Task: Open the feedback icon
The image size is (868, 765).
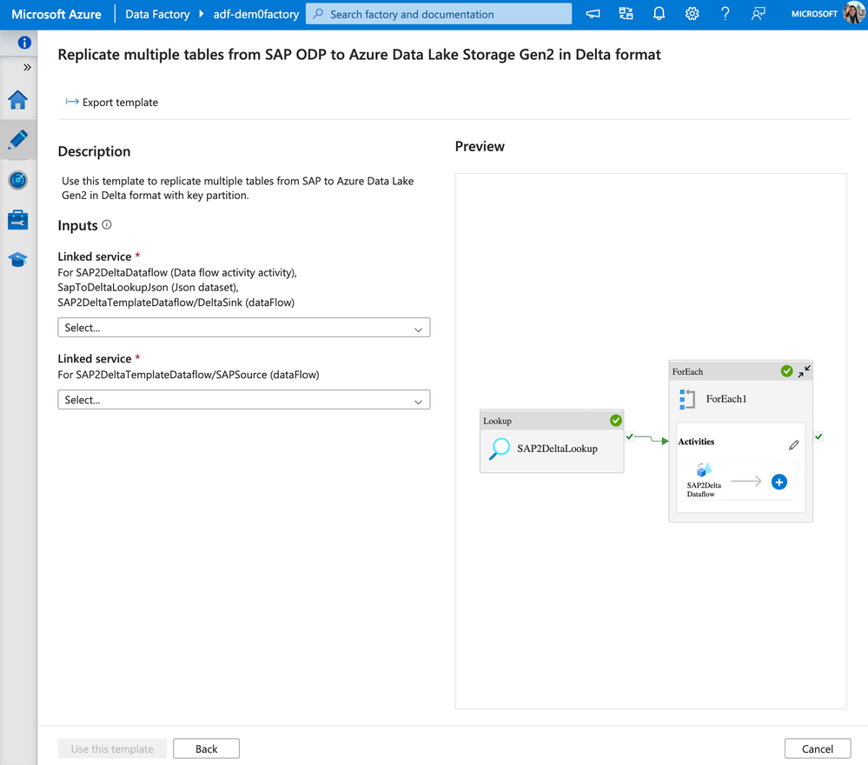Action: 759,14
